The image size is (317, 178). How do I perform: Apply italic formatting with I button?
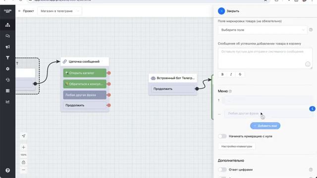pyautogui.click(x=231, y=74)
